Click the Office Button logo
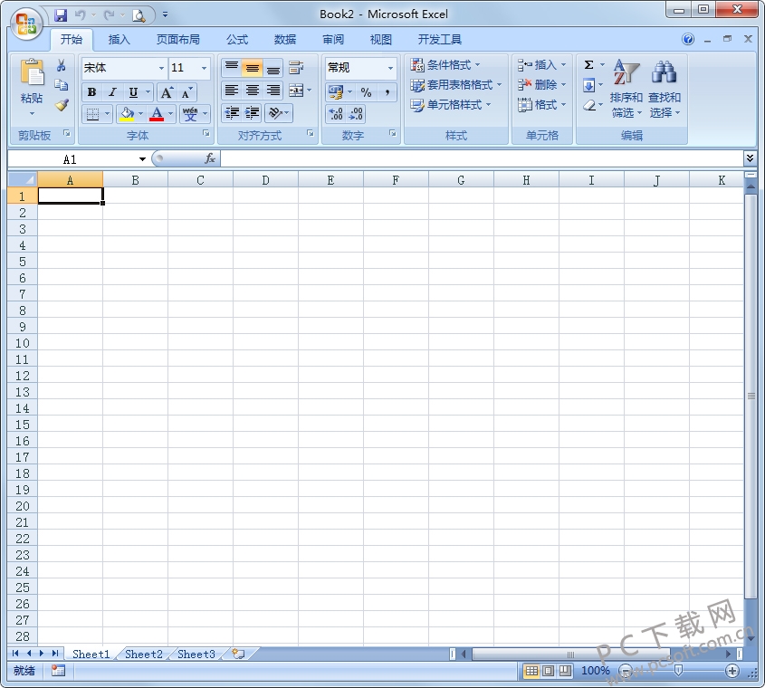 click(26, 24)
